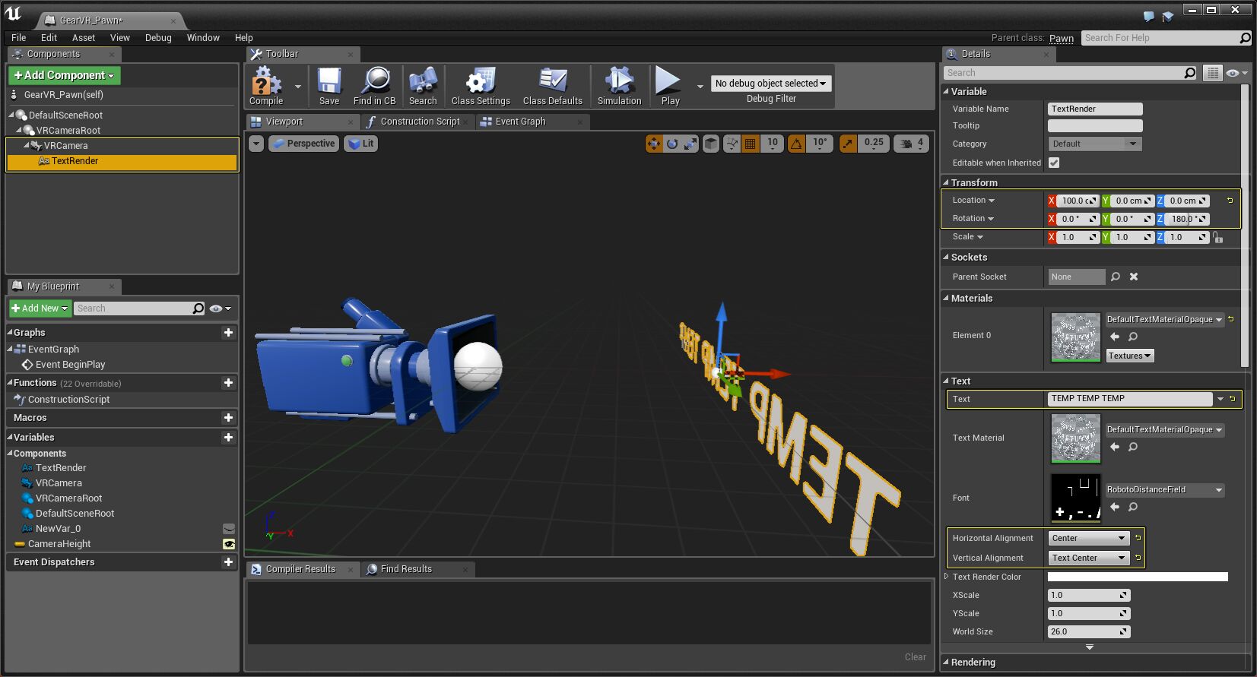The height and width of the screenshot is (677, 1257).
Task: Clear the Parent Socket with X icon
Action: pyautogui.click(x=1134, y=277)
